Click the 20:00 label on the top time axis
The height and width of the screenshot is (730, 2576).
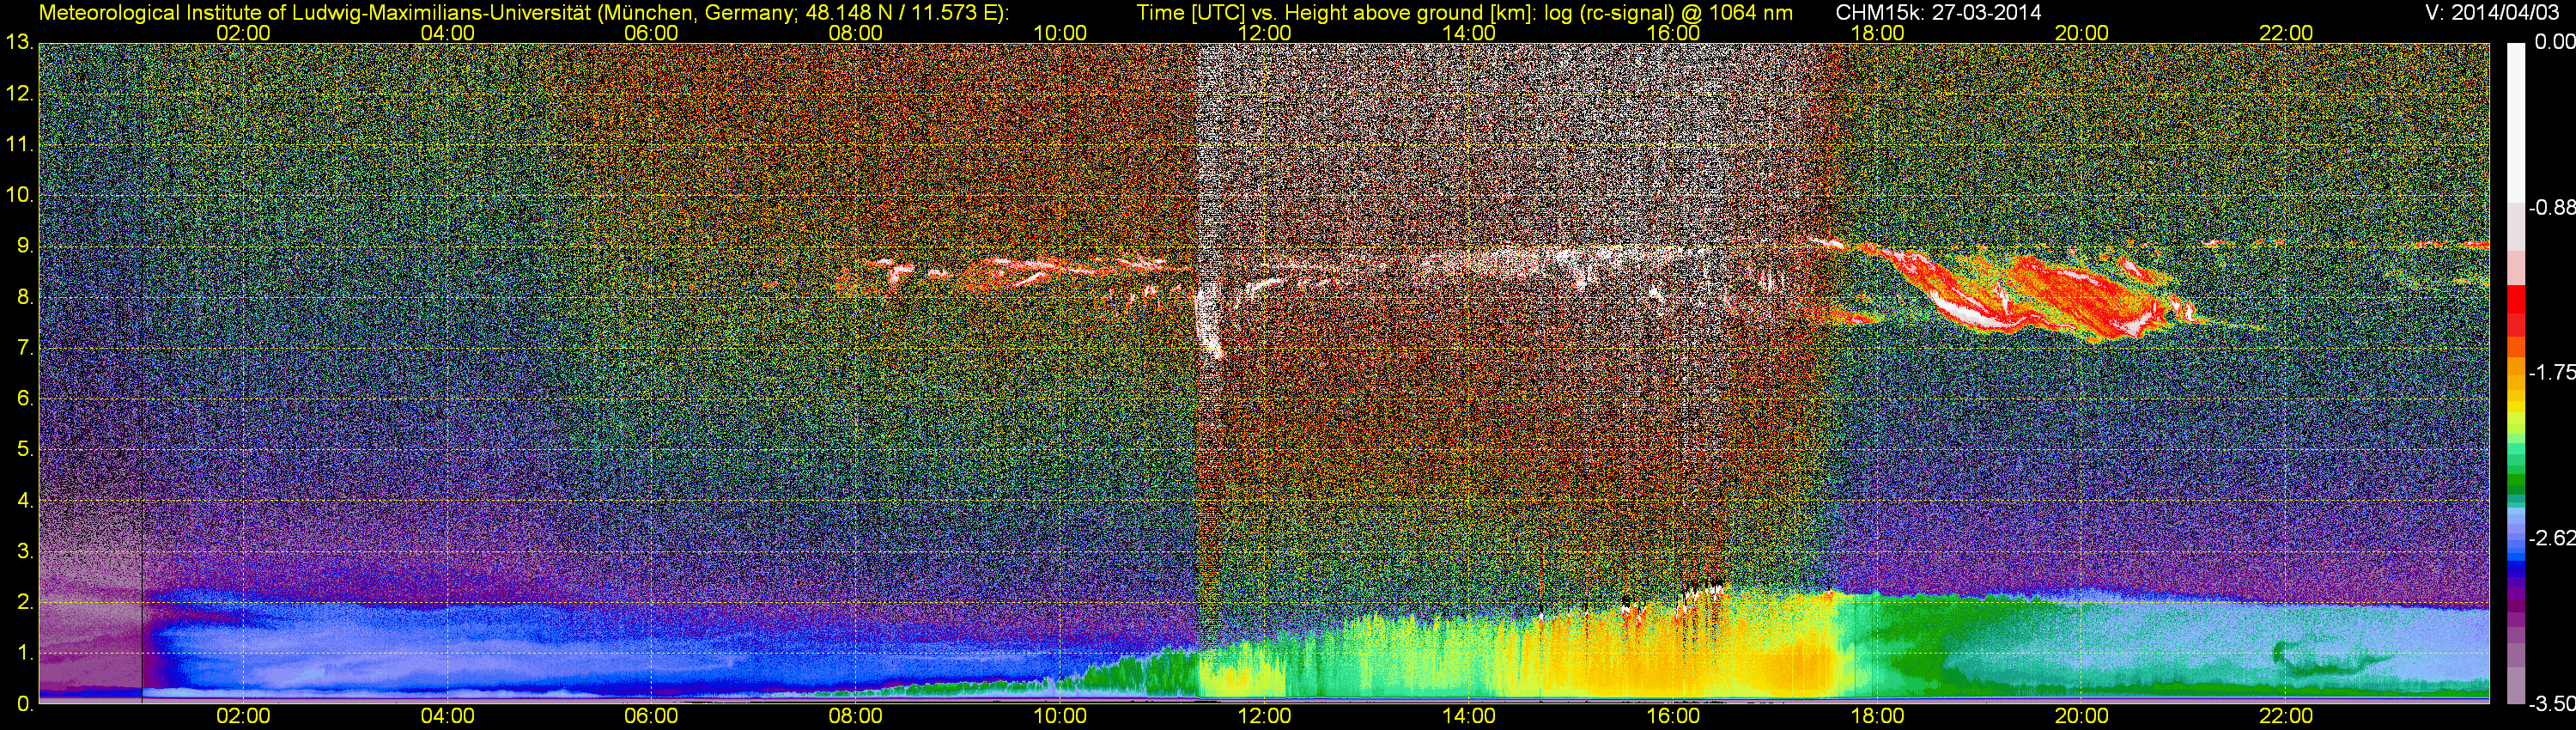pyautogui.click(x=2081, y=33)
